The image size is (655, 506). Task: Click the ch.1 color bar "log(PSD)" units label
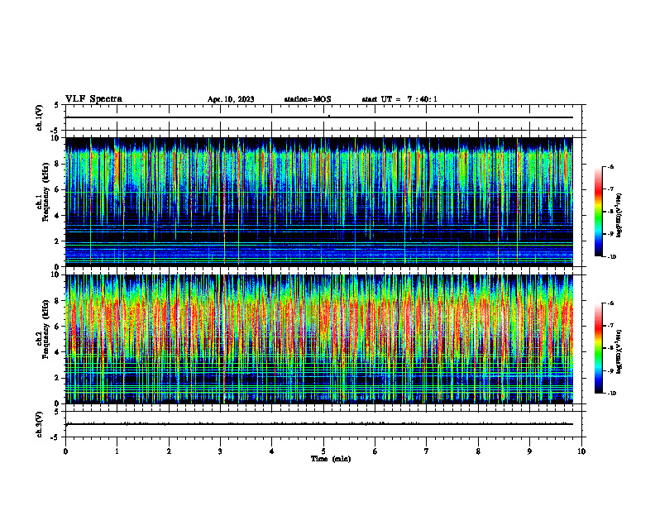pos(620,215)
